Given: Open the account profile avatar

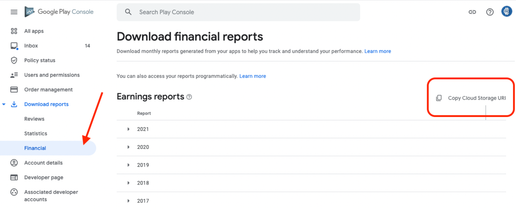Looking at the screenshot, I should [x=507, y=12].
